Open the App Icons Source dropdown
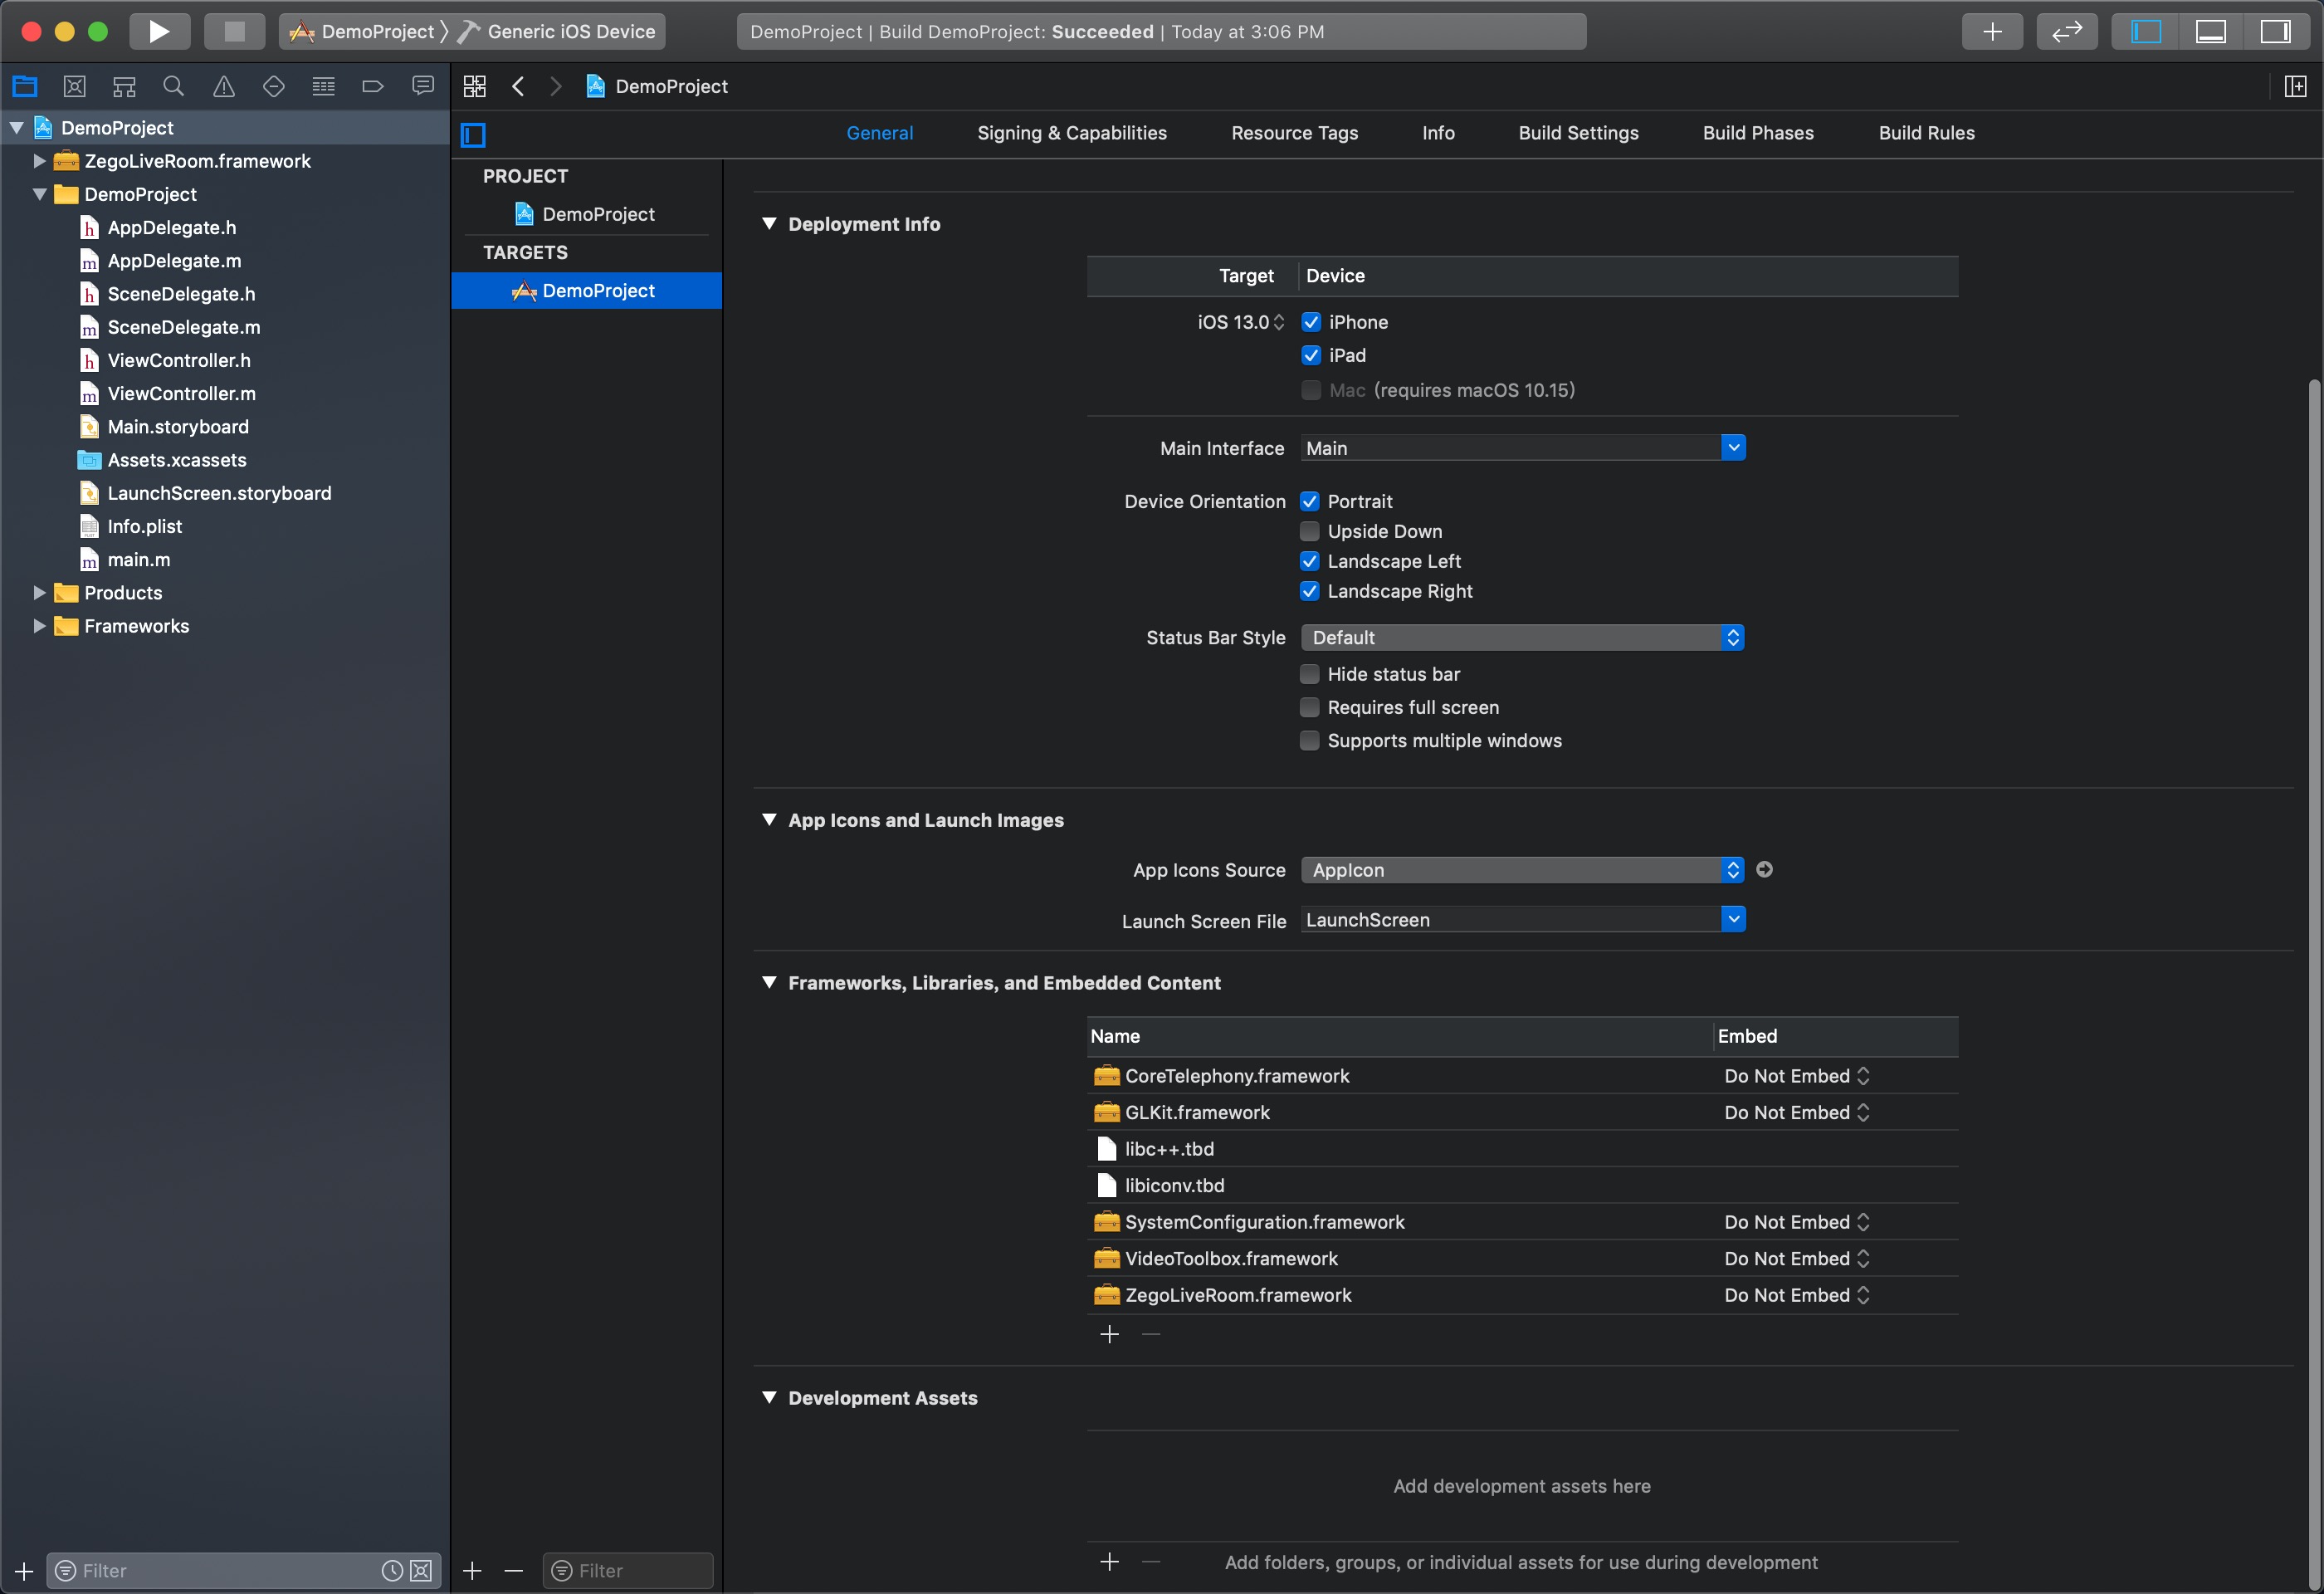 pos(1522,870)
